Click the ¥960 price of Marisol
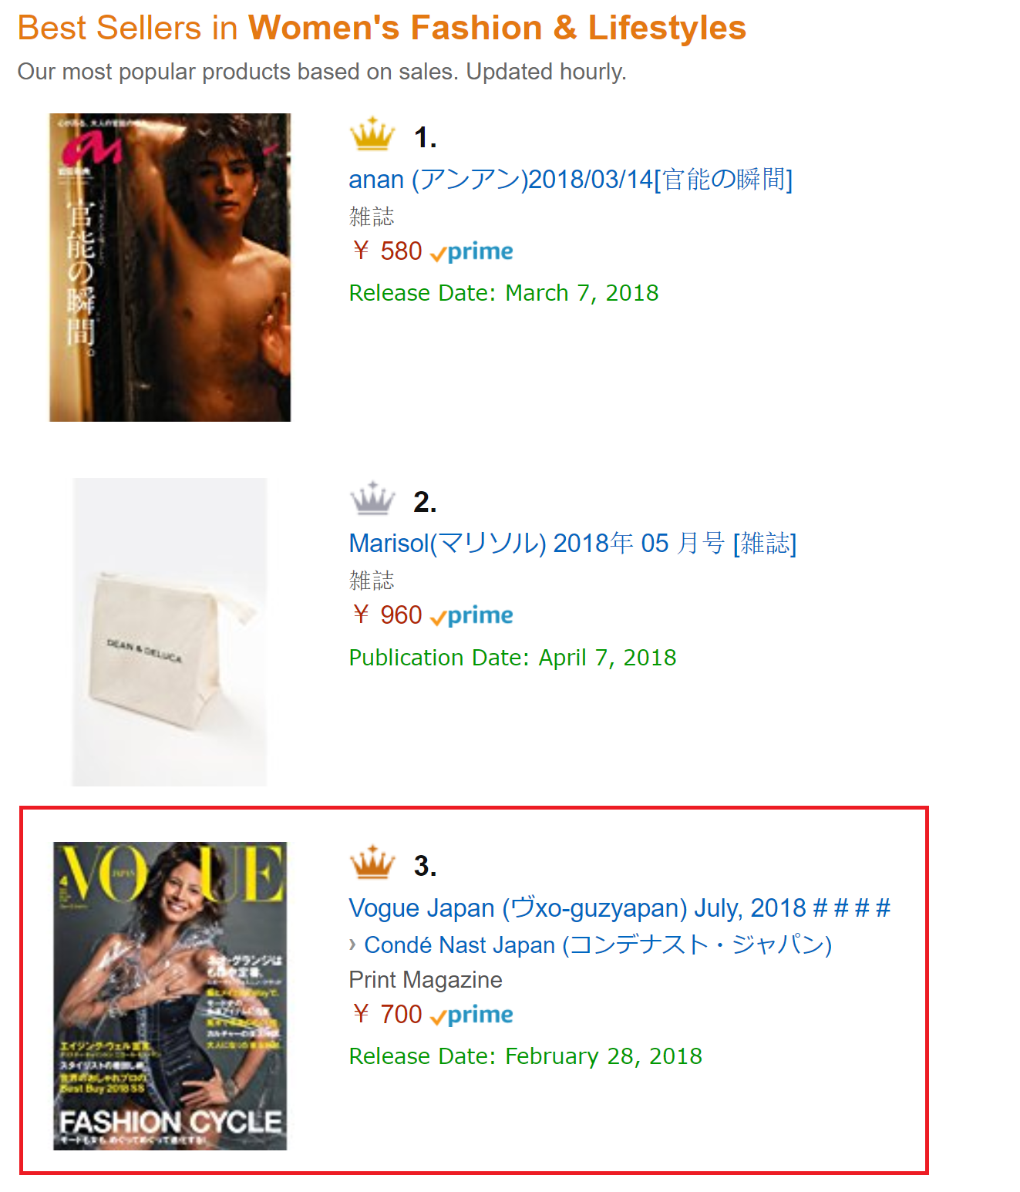Image resolution: width=1020 pixels, height=1192 pixels. (387, 615)
